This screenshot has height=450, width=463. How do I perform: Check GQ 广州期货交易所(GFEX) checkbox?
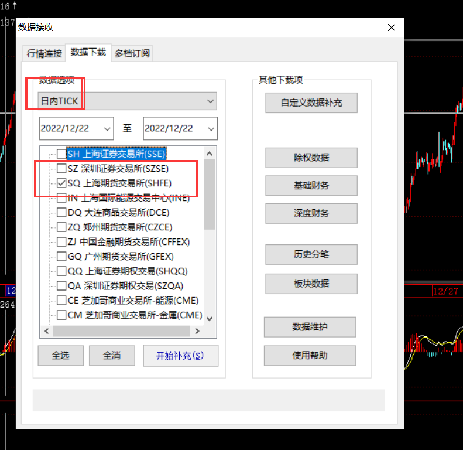(61, 256)
